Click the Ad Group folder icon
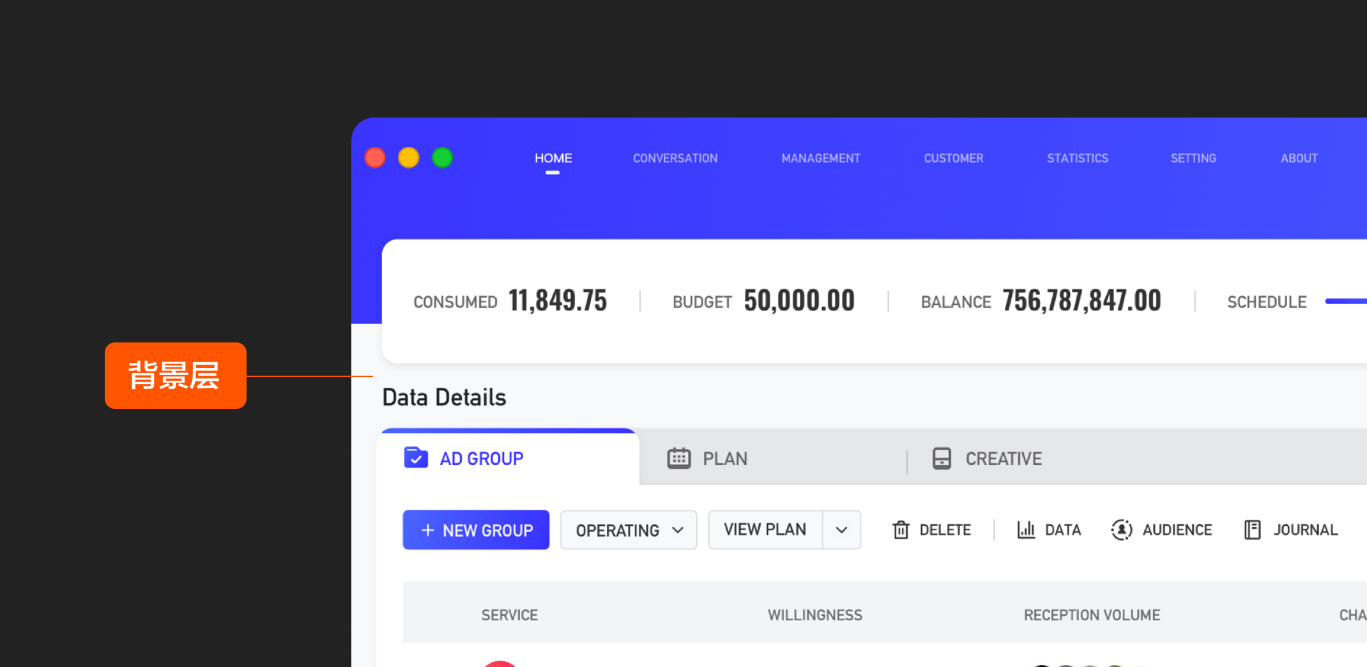Image resolution: width=1367 pixels, height=667 pixels. 416,458
